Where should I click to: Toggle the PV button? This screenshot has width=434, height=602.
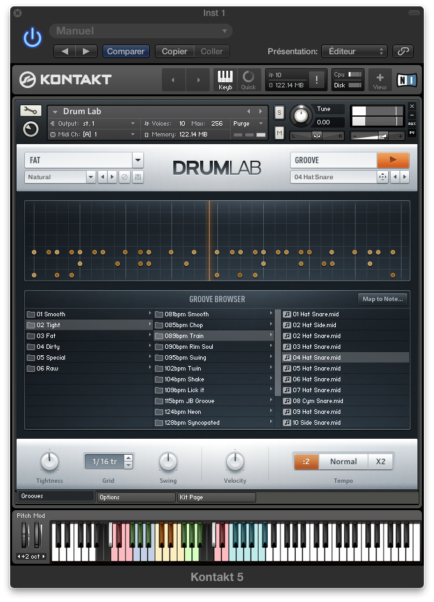pyautogui.click(x=412, y=133)
